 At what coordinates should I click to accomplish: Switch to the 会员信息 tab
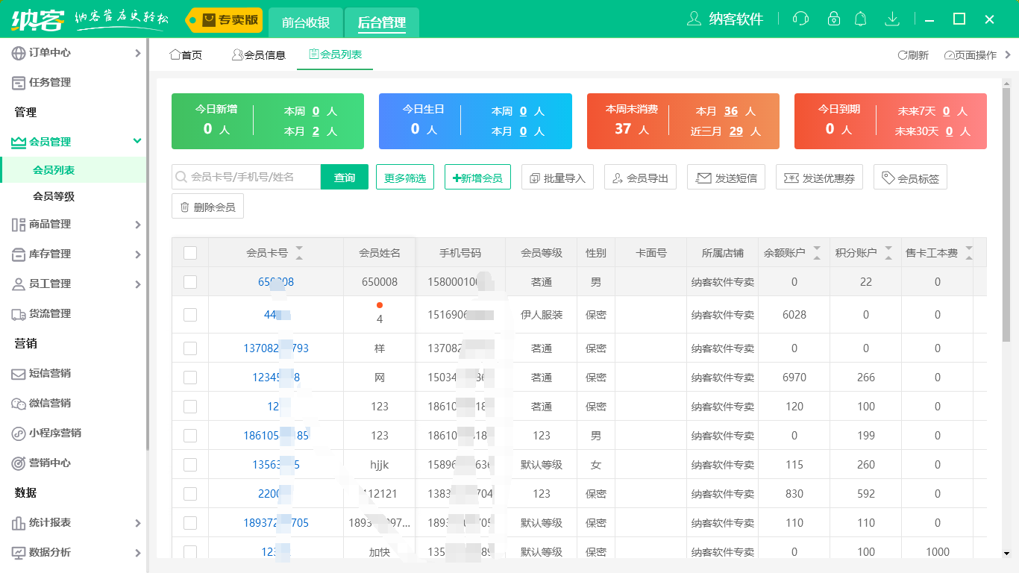(258, 54)
